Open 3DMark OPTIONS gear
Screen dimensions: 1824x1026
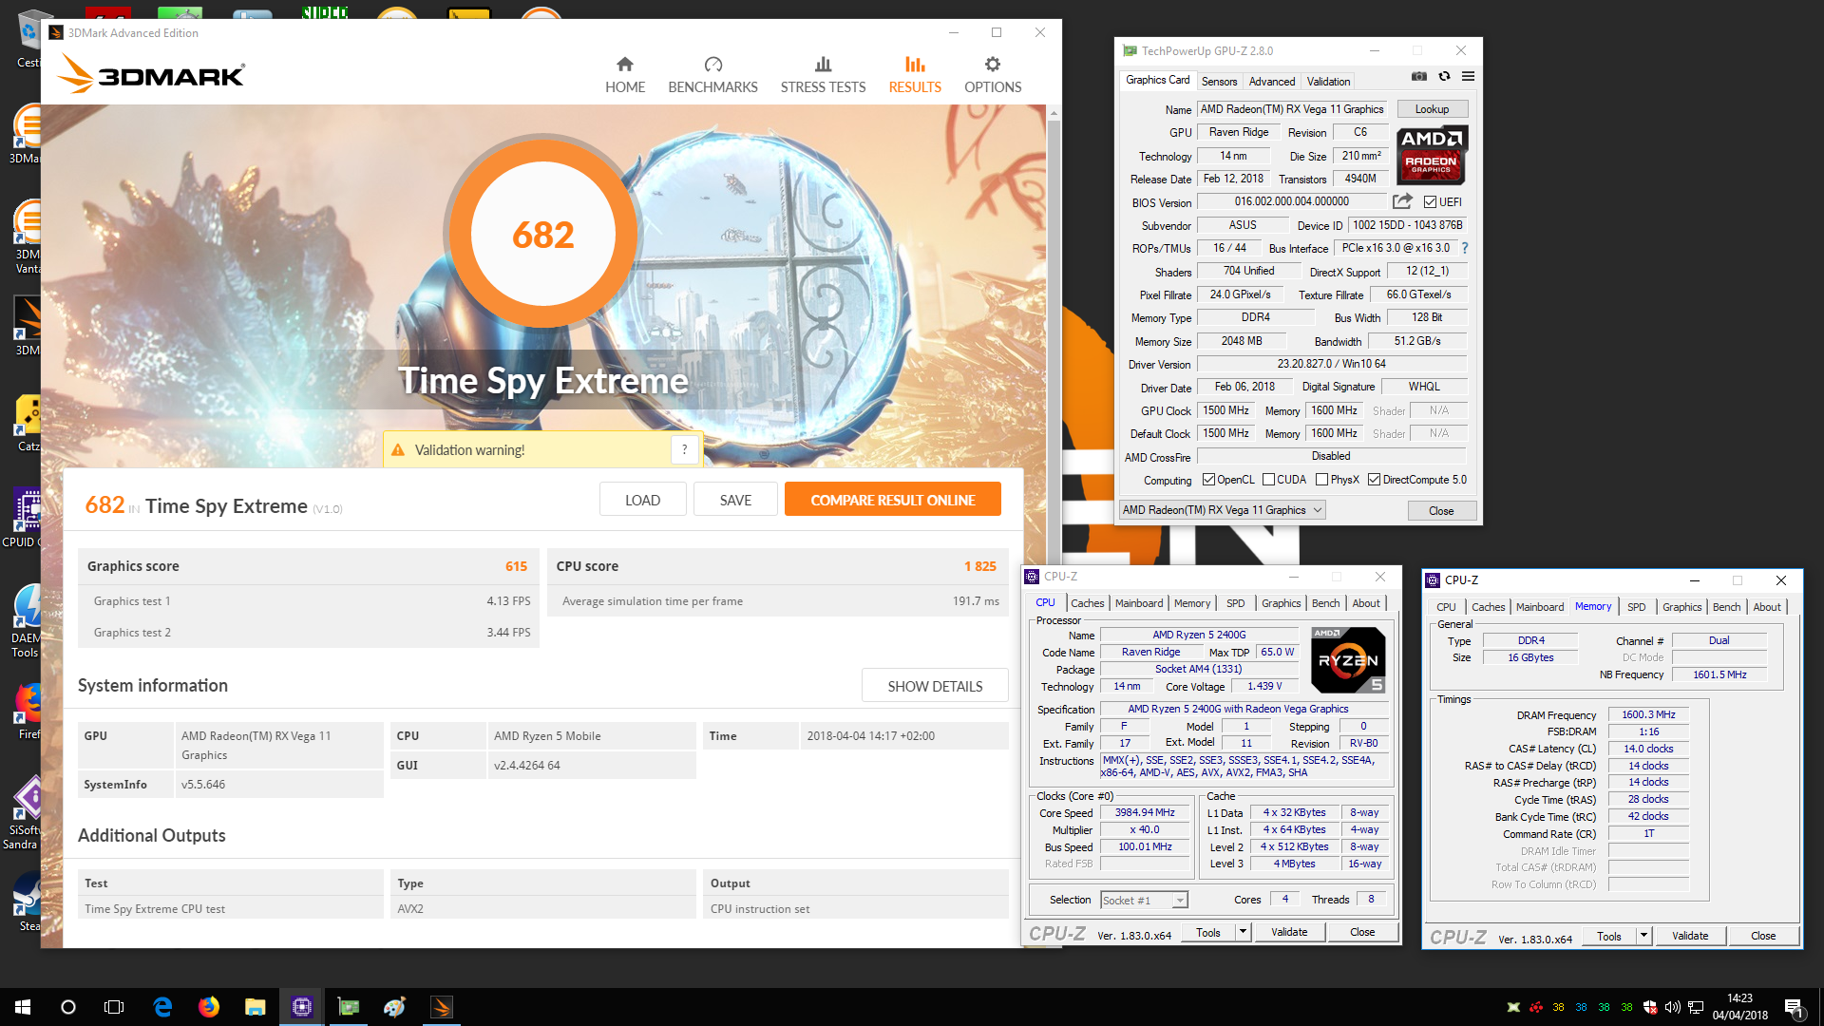point(993,75)
